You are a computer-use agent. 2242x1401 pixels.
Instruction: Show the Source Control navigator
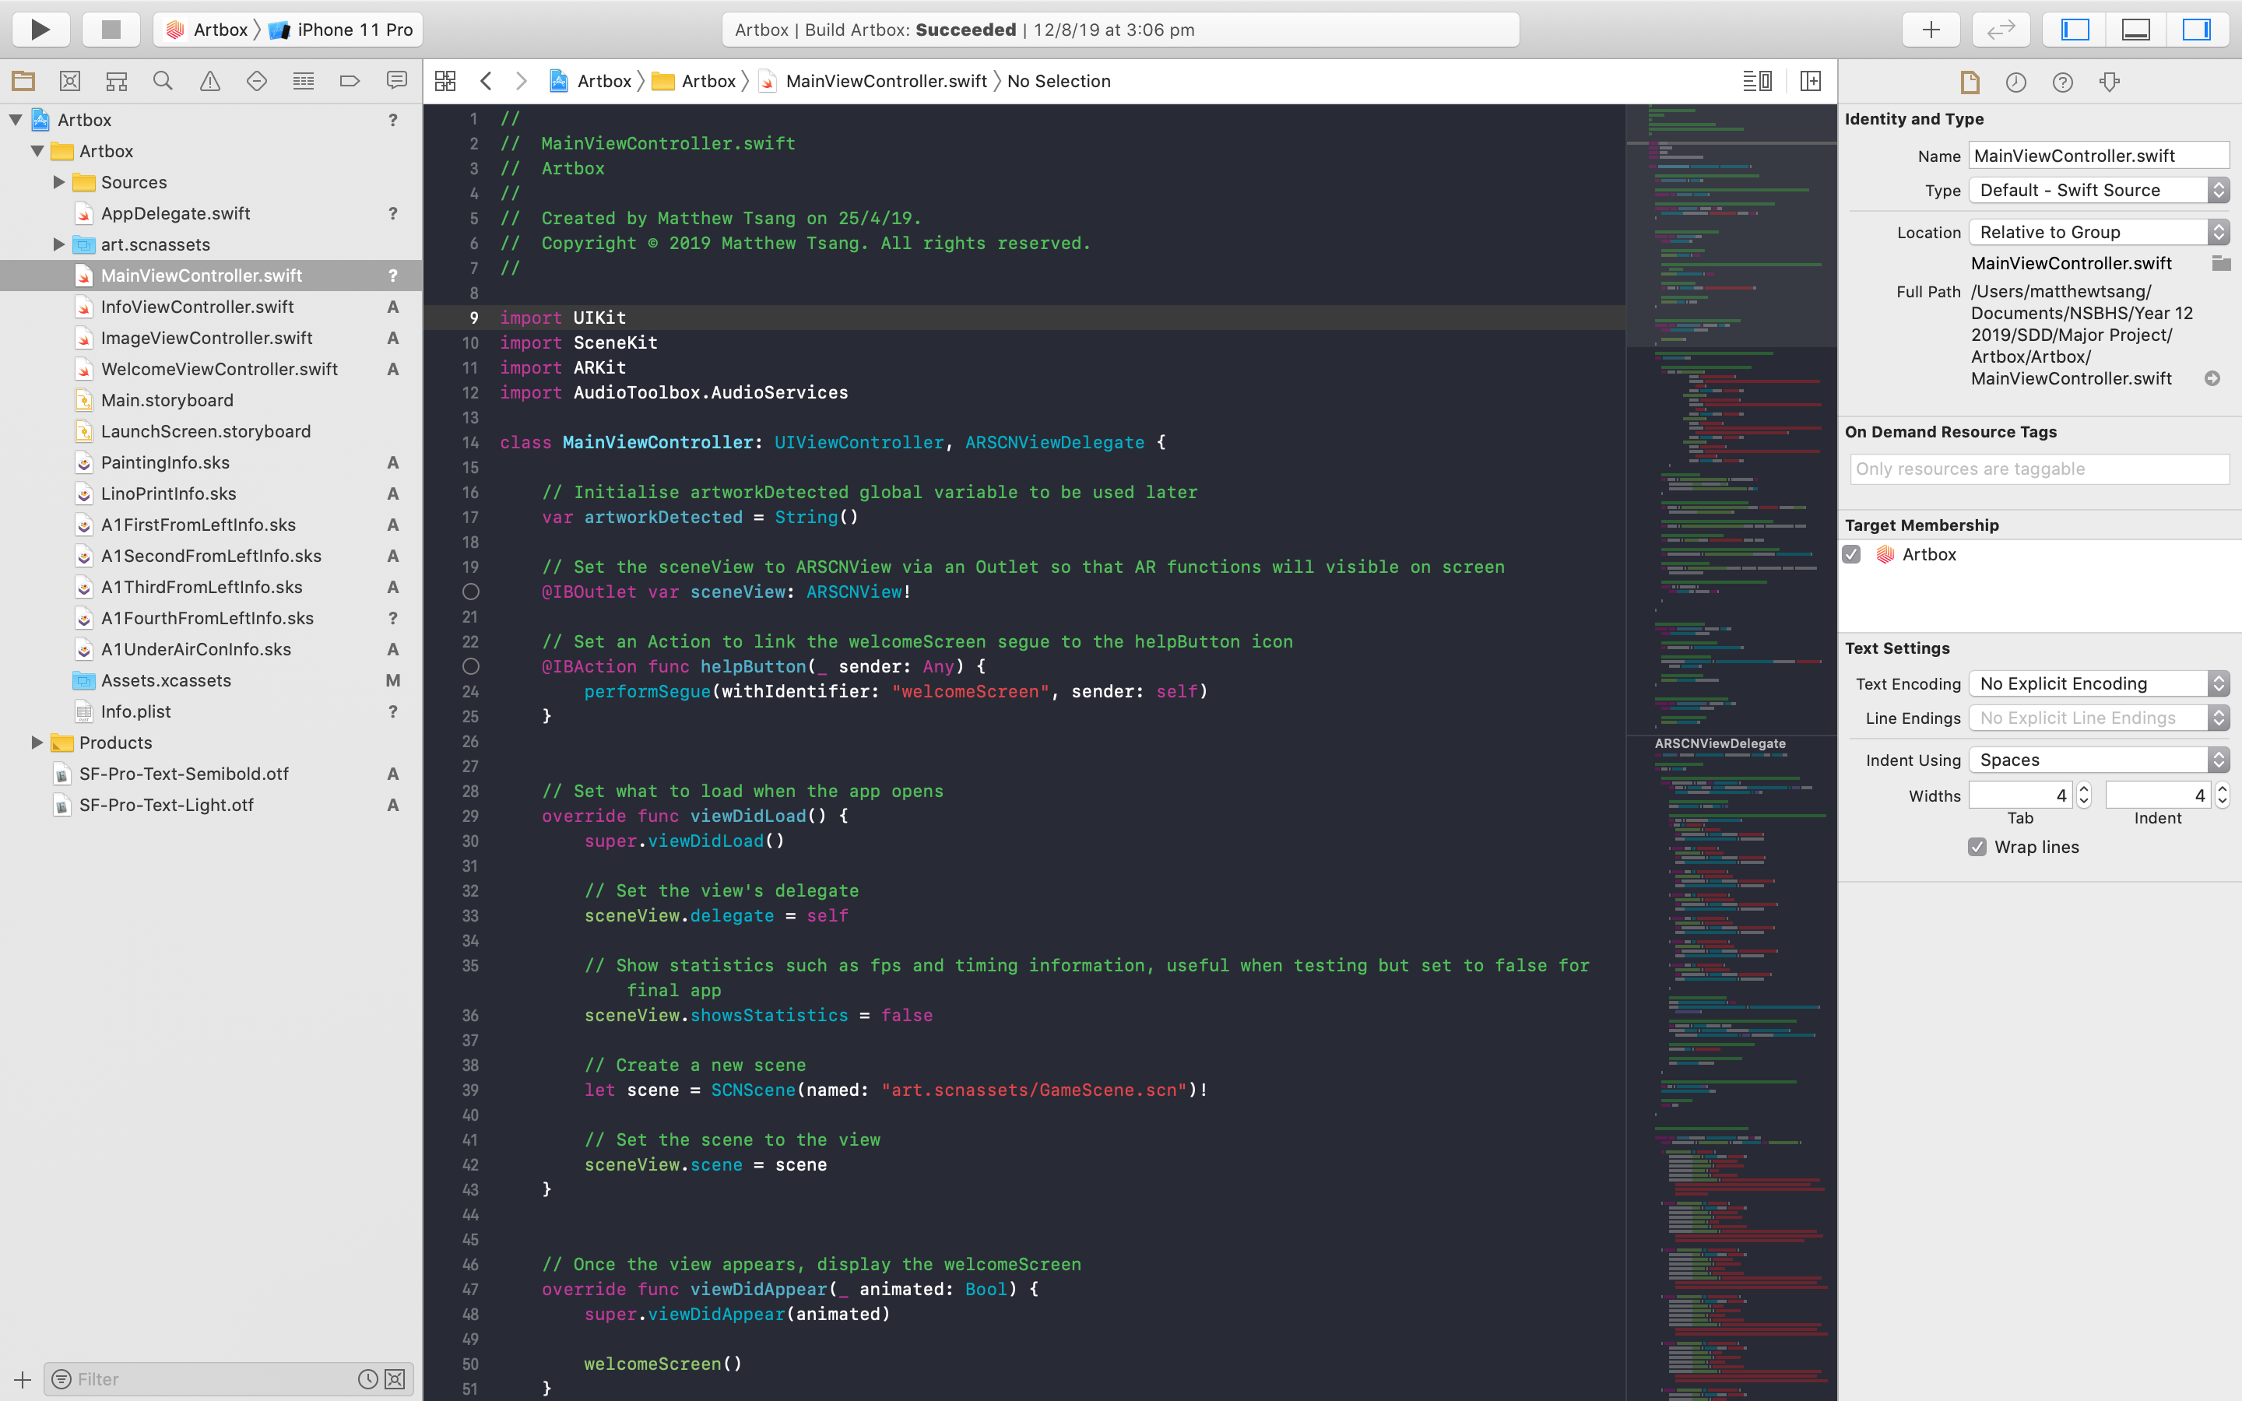pyautogui.click(x=69, y=82)
